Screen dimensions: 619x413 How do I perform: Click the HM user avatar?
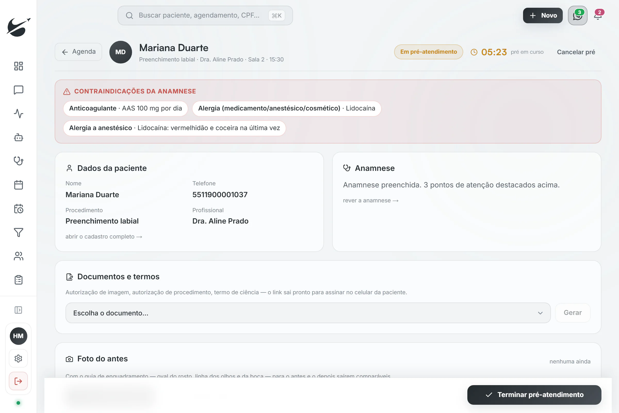pos(18,336)
